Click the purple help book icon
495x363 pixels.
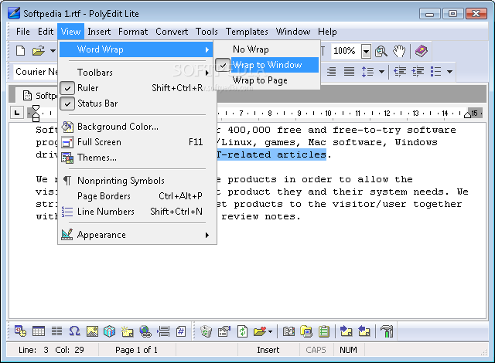(421, 51)
